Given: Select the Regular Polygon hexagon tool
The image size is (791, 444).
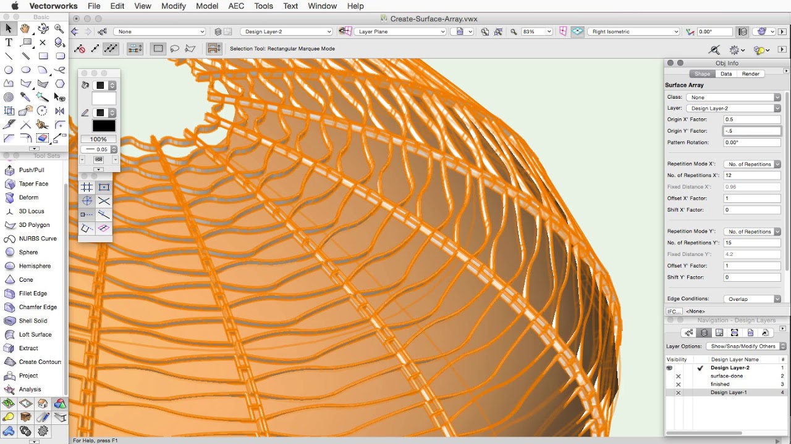Looking at the screenshot, I should point(59,84).
